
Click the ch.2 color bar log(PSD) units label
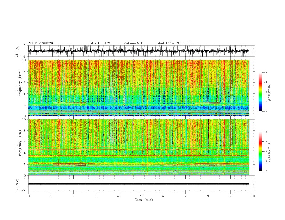[269, 153]
